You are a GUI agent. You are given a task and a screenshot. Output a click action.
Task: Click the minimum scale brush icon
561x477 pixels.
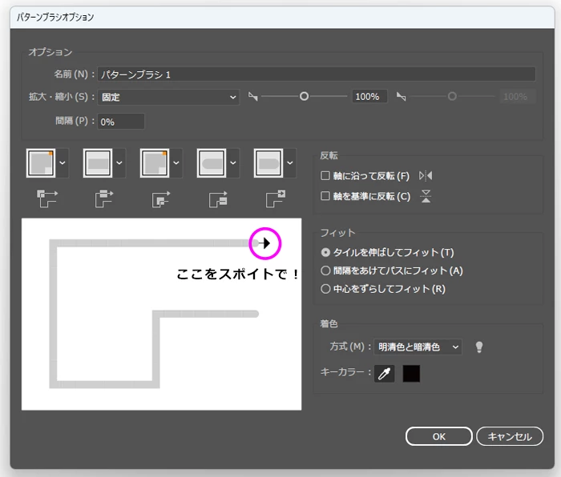(x=253, y=97)
